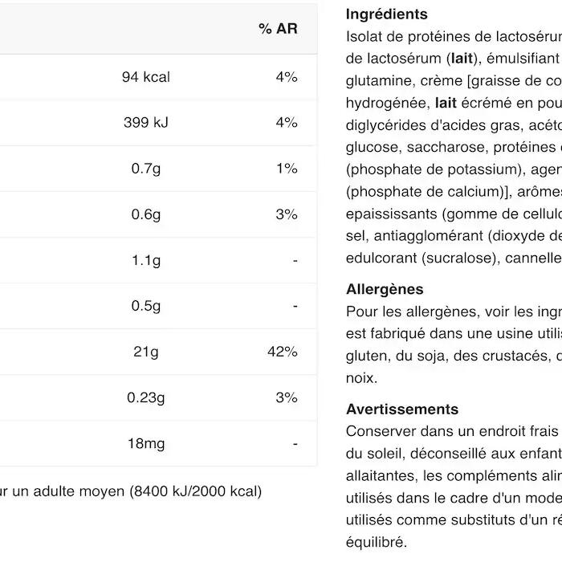Click the 3% value beside 0.6g
Viewport: 562px width, 562px height.
[x=287, y=214]
